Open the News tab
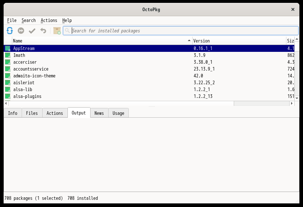Screen dimensions: 303x207 99,113
